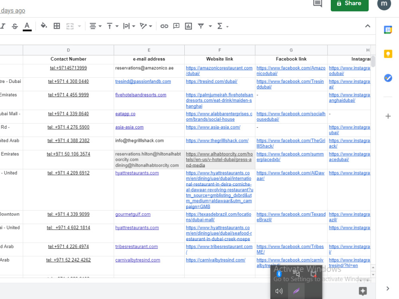Click the Bluetooth tray icon
399x299 pixels.
279,274
